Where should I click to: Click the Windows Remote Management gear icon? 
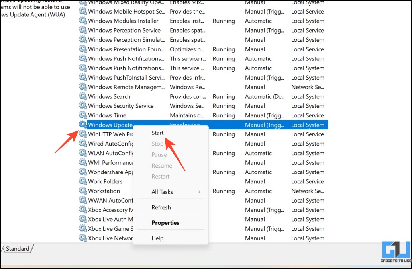83,87
